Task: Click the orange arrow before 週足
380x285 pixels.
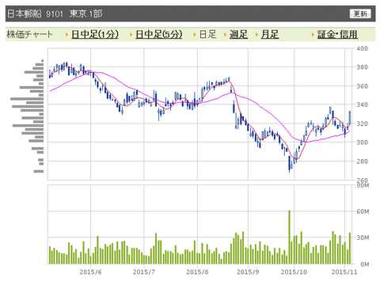Action: pyautogui.click(x=225, y=35)
